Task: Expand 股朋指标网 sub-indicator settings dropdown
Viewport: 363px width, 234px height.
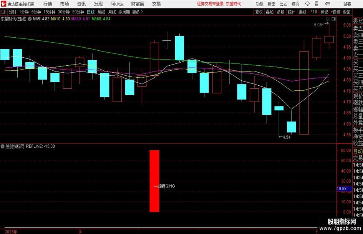Action: [3, 146]
